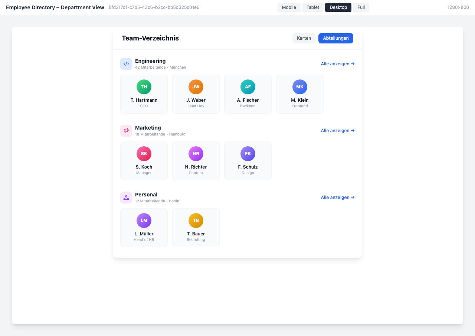Select J. Weber's orange JW avatar

point(196,87)
